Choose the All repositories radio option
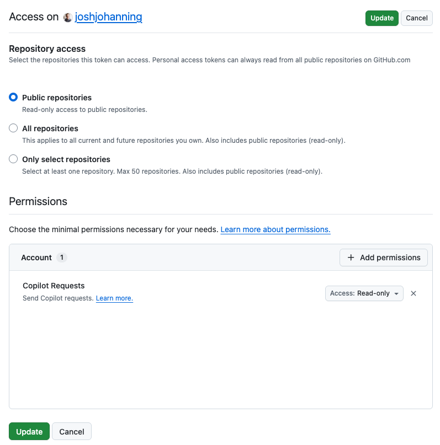The height and width of the screenshot is (445, 440). (13, 128)
